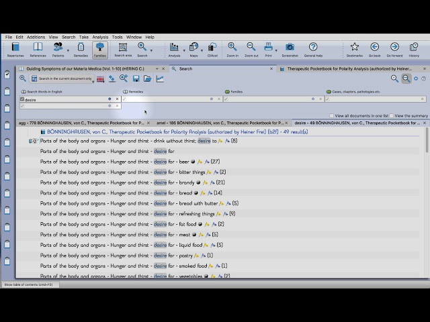Choose the search language flag icon
Viewport: 430px width, 322px height.
100,79
